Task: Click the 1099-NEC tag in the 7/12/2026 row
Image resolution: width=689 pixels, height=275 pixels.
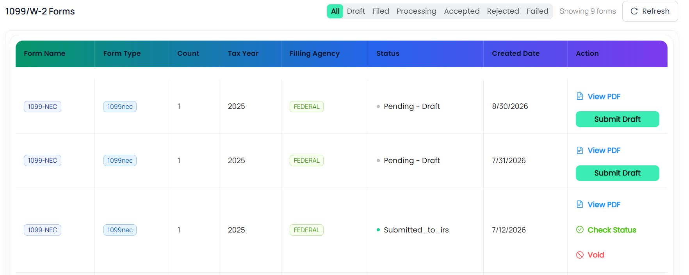Action: point(43,230)
